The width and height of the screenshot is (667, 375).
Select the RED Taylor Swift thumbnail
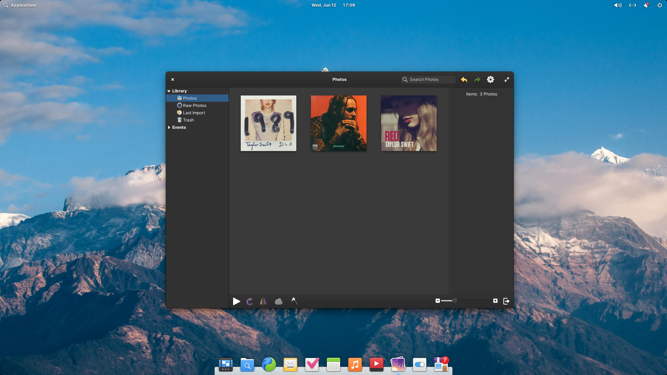click(409, 123)
